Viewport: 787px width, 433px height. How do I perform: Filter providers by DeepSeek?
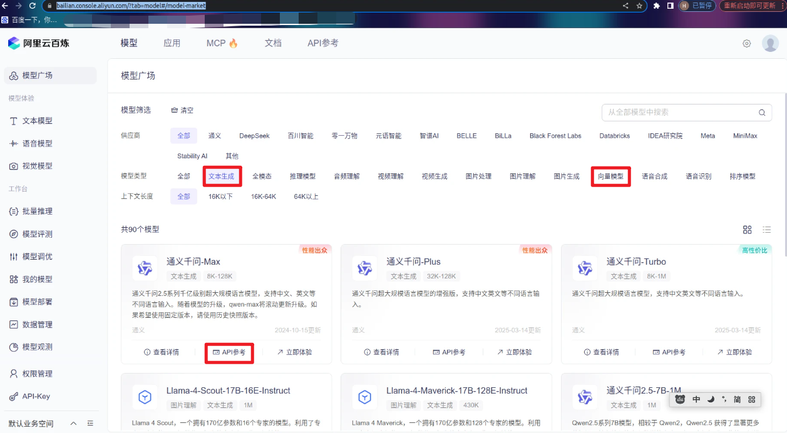(254, 136)
